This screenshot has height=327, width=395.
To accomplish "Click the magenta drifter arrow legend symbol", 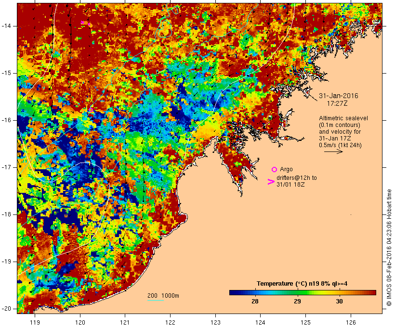I will [271, 182].
